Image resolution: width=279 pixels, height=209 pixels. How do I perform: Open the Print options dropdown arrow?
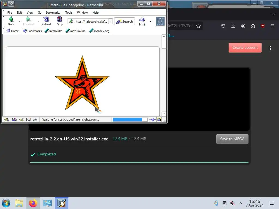[150, 21]
